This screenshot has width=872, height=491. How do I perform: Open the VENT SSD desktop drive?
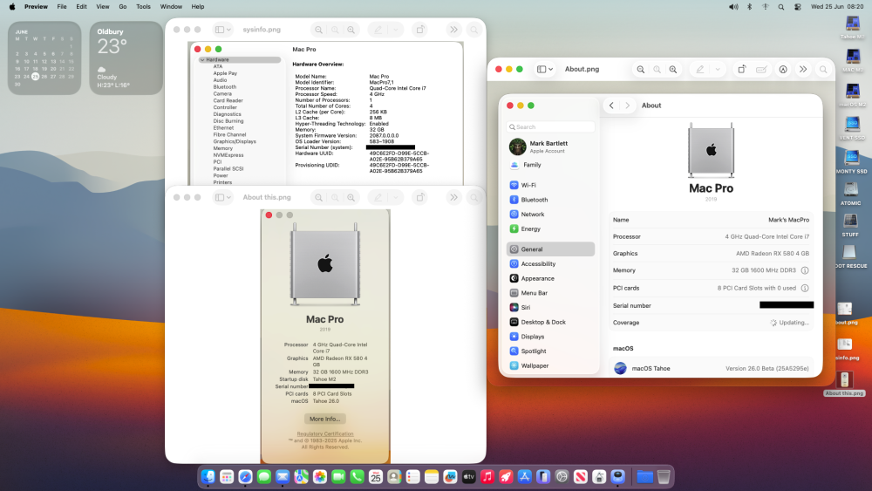click(x=851, y=128)
